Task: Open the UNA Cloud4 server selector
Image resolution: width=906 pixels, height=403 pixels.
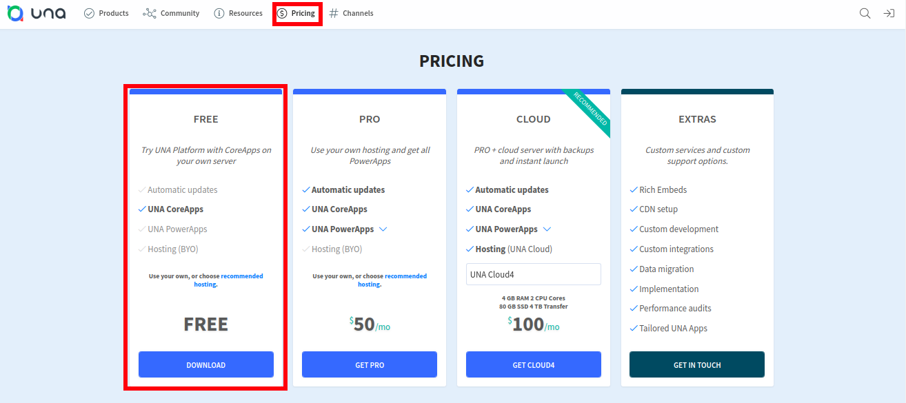Action: tap(533, 274)
